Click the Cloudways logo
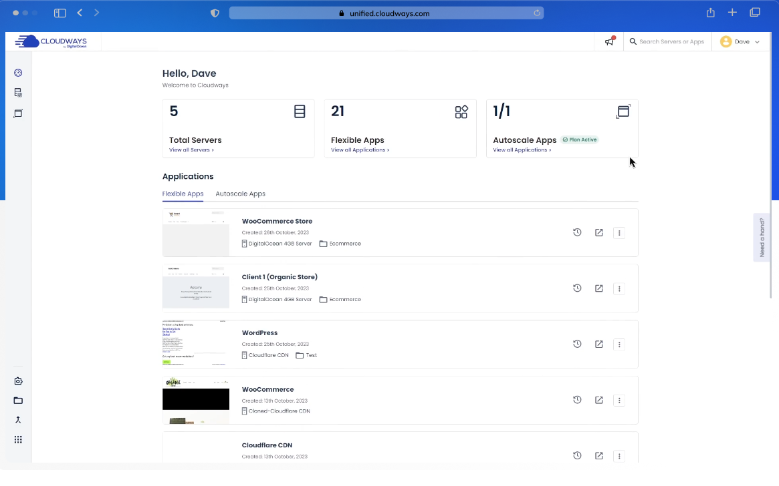Viewport: 779px width, 486px height. pos(51,41)
